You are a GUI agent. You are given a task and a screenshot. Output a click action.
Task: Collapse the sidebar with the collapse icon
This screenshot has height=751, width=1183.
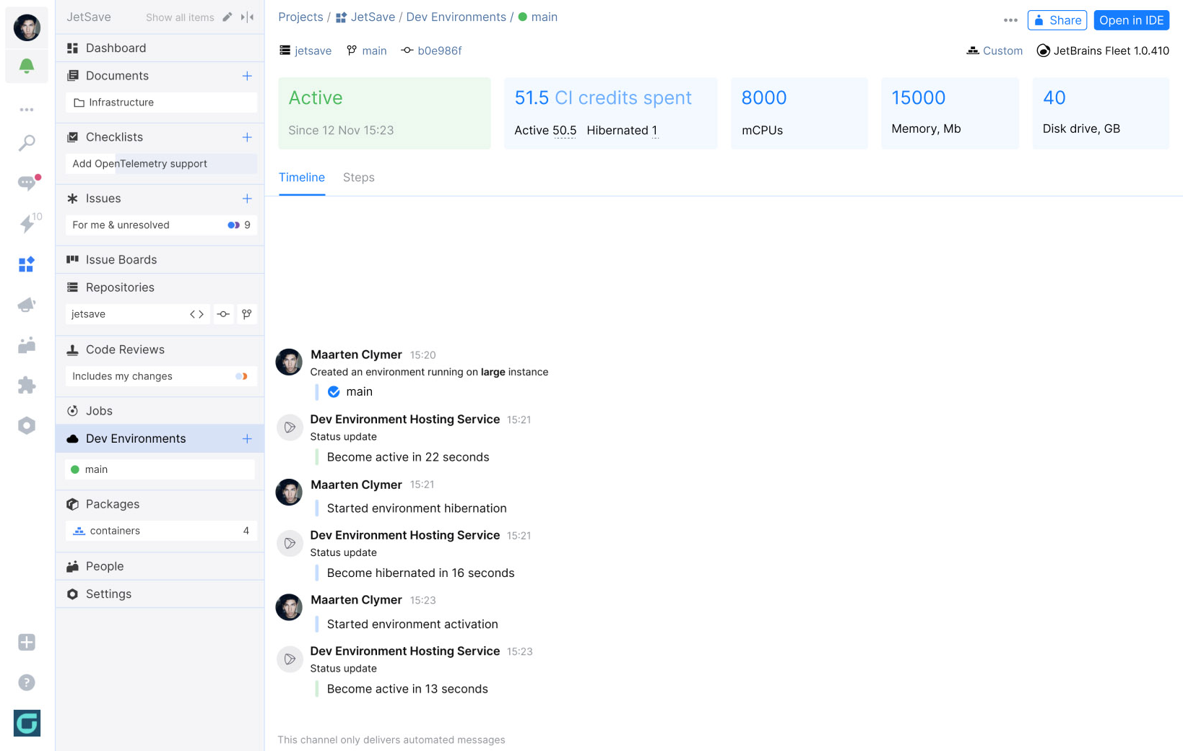[x=248, y=17]
